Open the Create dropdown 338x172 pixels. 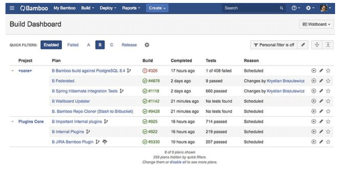[157, 8]
